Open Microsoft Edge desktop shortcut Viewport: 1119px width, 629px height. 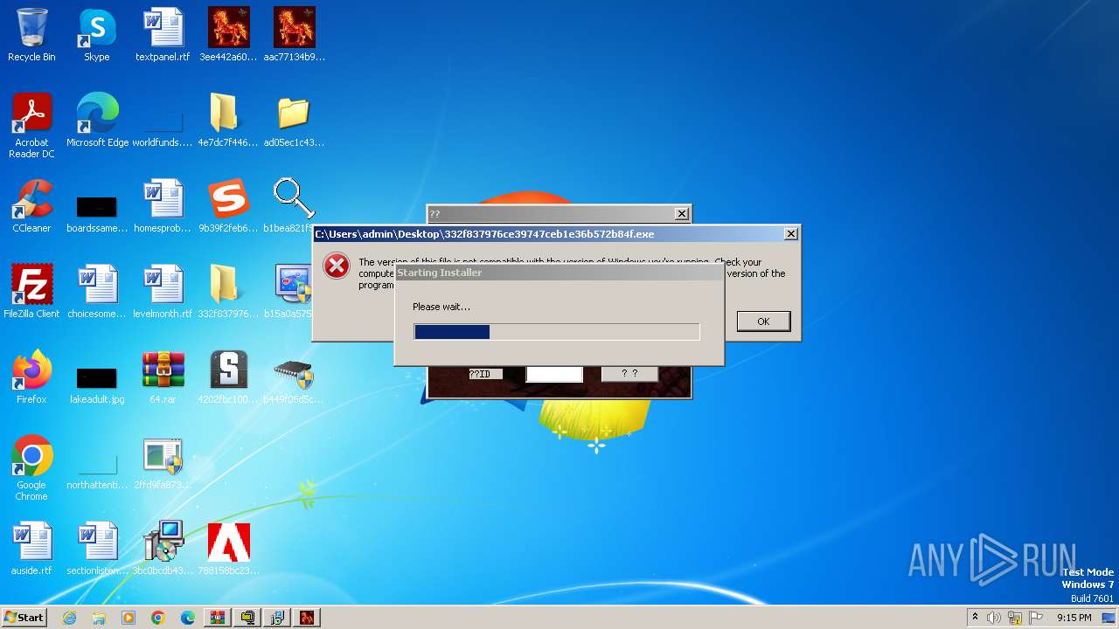click(97, 121)
